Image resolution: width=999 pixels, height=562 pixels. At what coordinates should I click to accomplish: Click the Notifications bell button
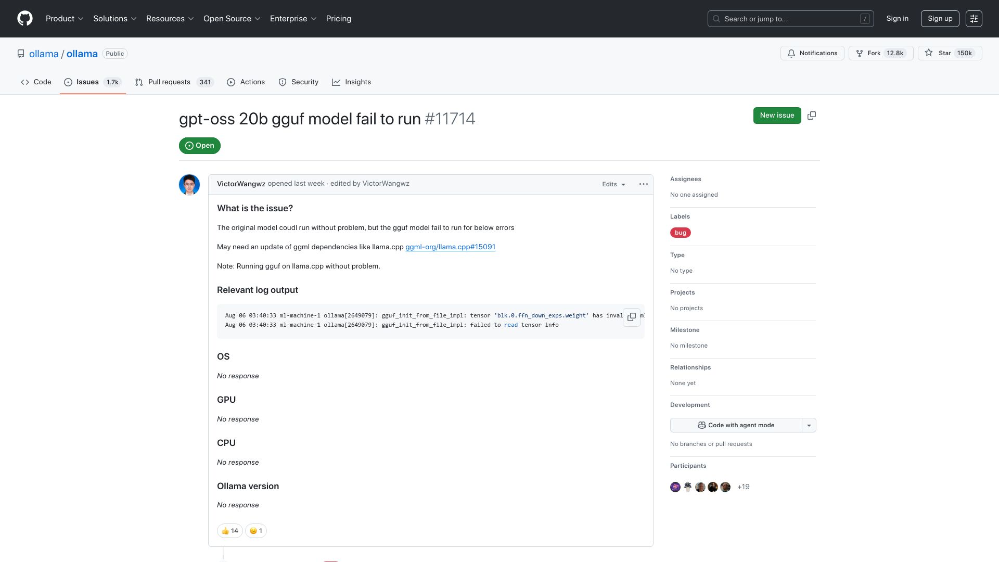pyautogui.click(x=812, y=53)
